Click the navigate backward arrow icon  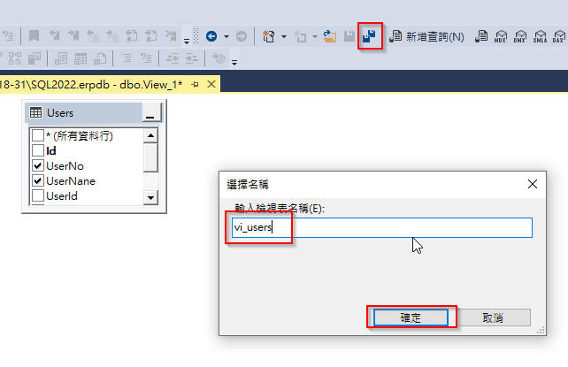tap(211, 36)
